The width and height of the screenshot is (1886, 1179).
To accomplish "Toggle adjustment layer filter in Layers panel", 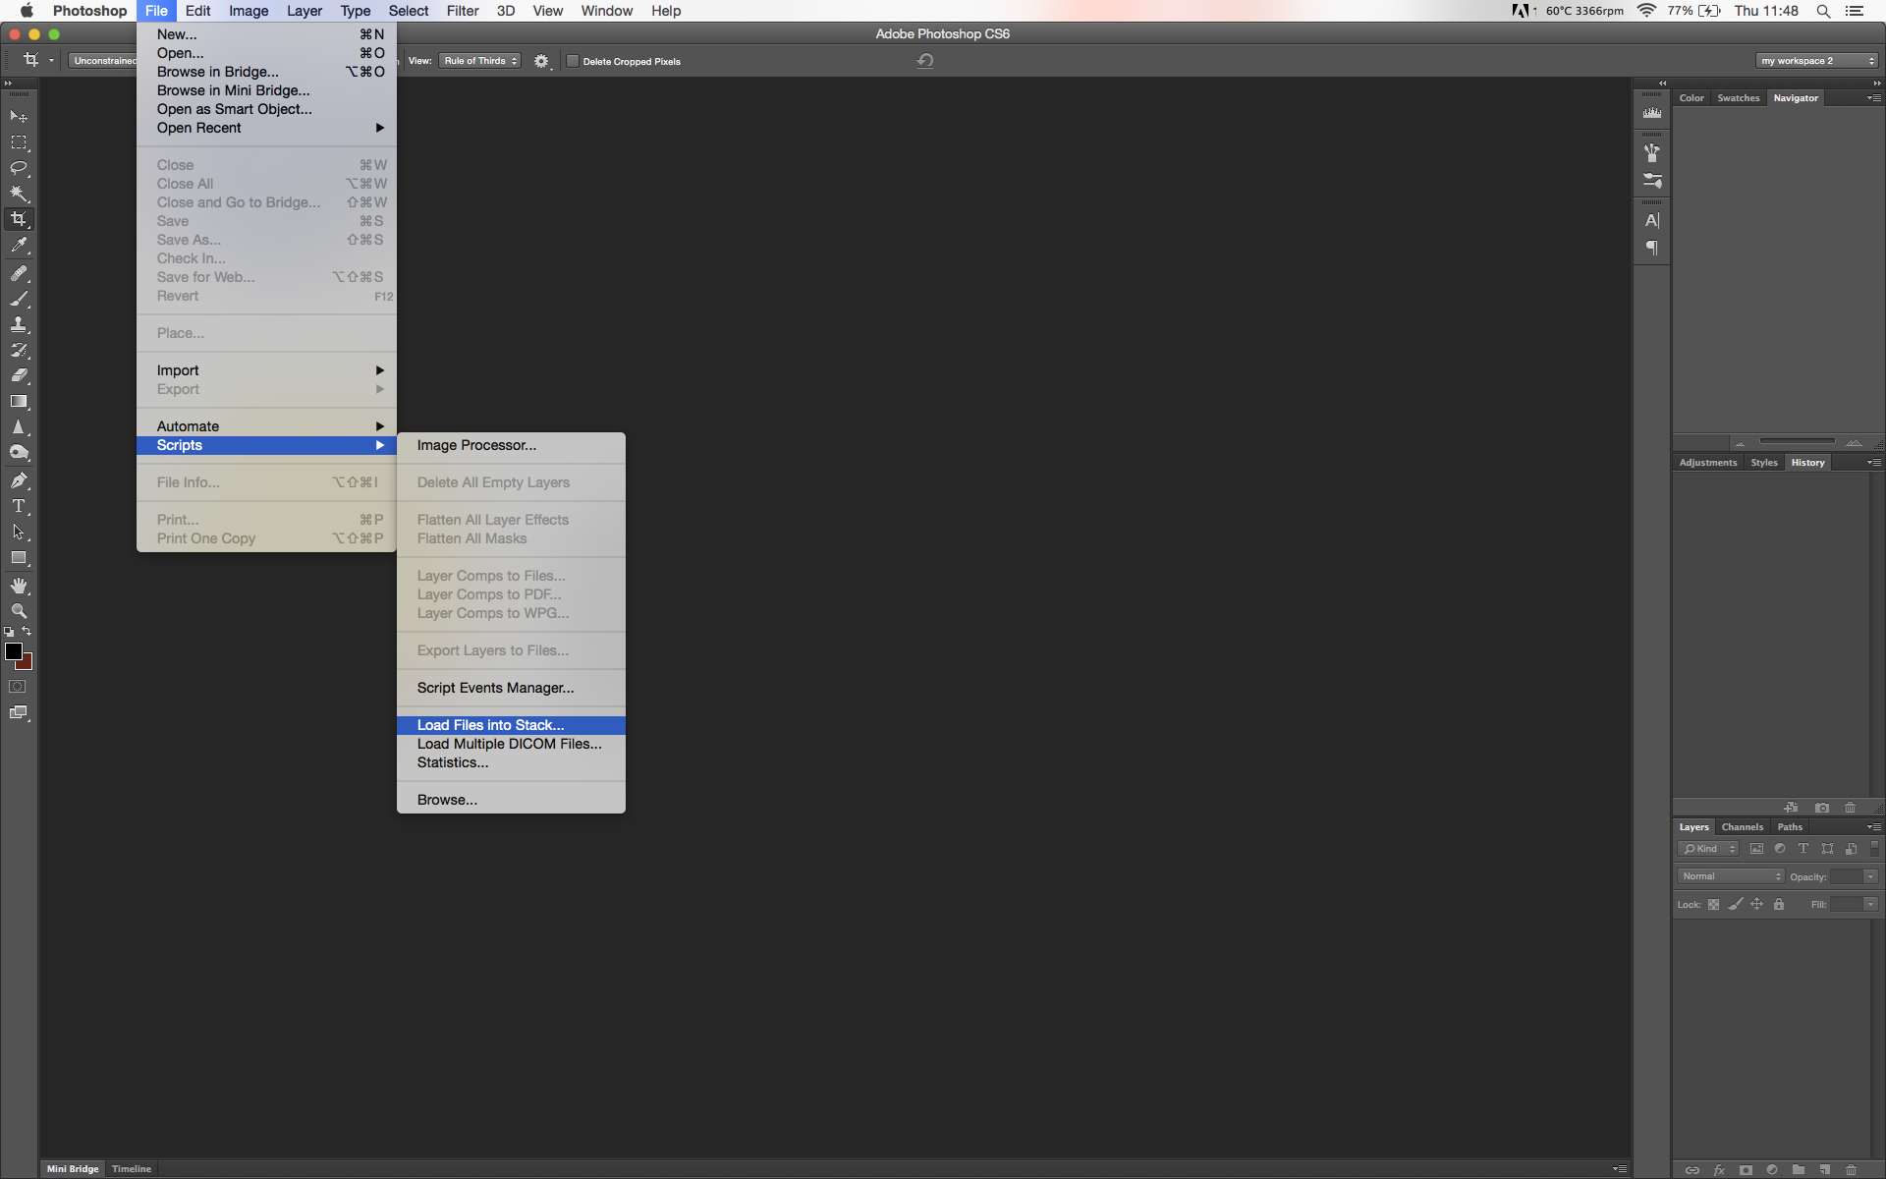I will [1780, 849].
